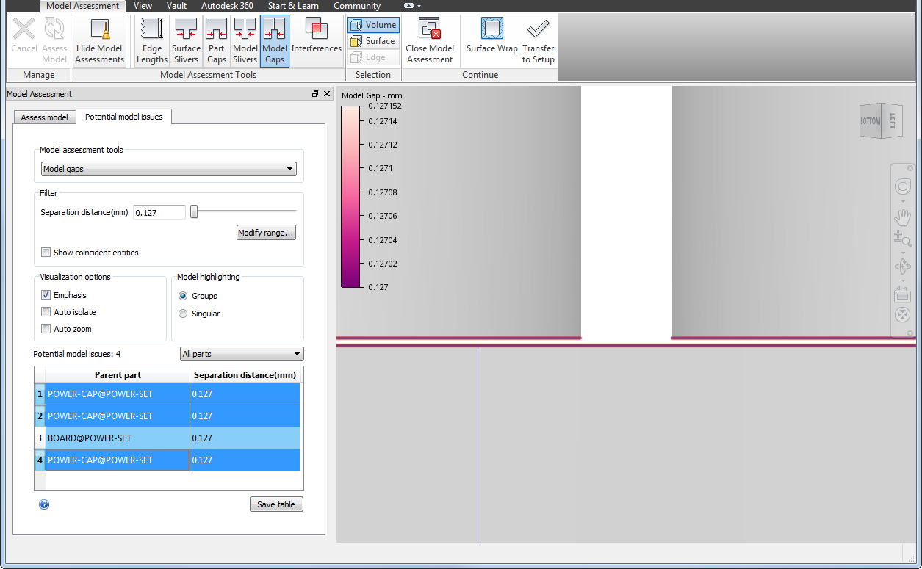Screen dimensions: 922x569
Task: Click the Parent part column header
Action: [x=118, y=375]
